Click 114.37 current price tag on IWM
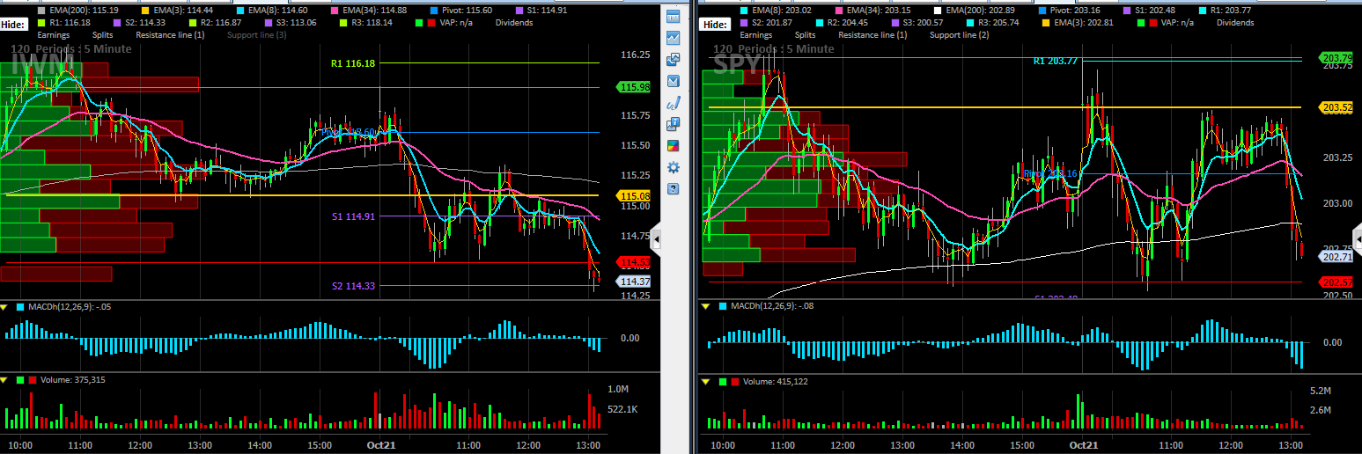This screenshot has width=1362, height=454. coord(634,282)
